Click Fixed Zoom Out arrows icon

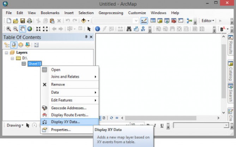[45, 29]
